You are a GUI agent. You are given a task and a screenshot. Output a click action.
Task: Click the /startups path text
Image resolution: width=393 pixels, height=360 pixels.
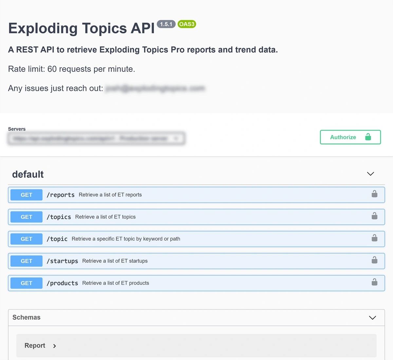[62, 261]
